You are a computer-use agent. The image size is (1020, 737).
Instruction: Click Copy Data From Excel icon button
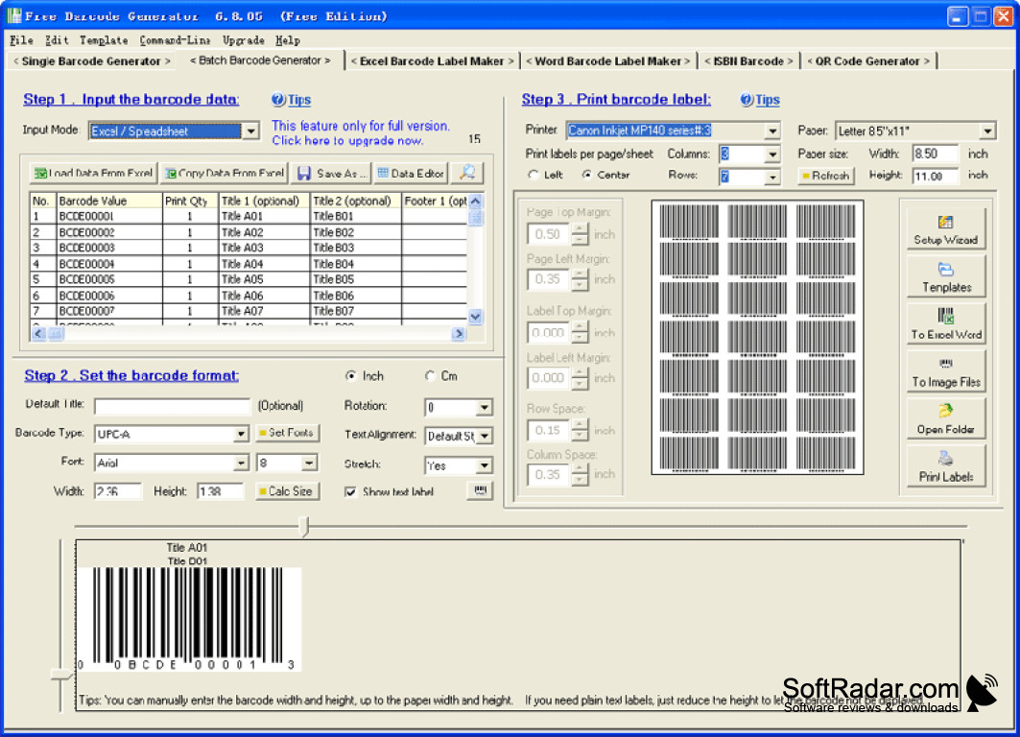(224, 173)
